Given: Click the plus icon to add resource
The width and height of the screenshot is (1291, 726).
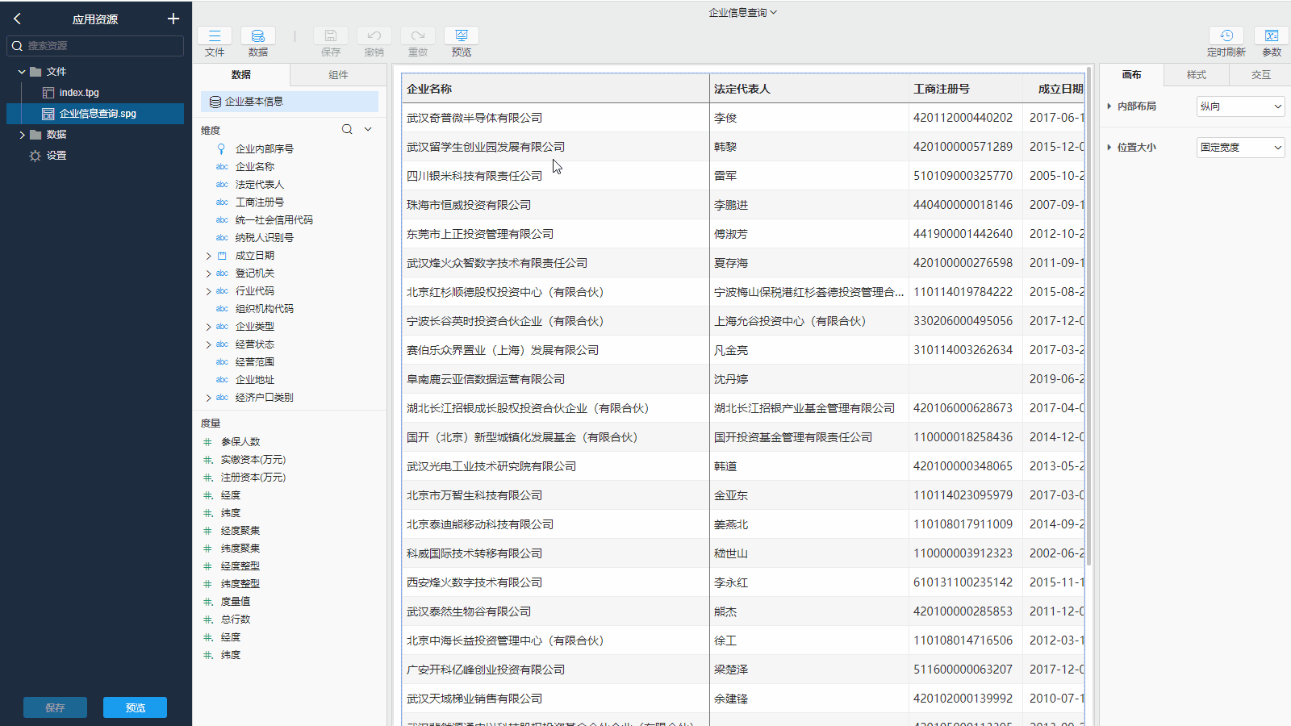Looking at the screenshot, I should [x=173, y=19].
